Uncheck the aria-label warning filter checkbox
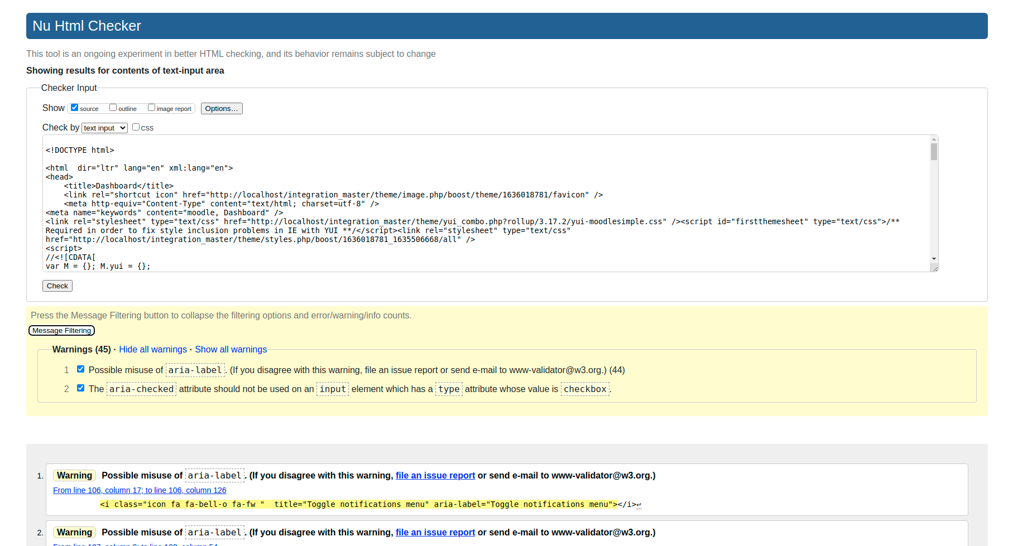The height and width of the screenshot is (546, 1013). coord(80,369)
